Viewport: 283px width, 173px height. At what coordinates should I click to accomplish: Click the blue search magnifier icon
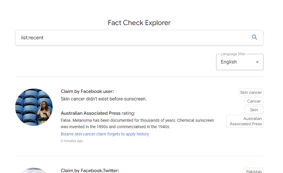254,37
